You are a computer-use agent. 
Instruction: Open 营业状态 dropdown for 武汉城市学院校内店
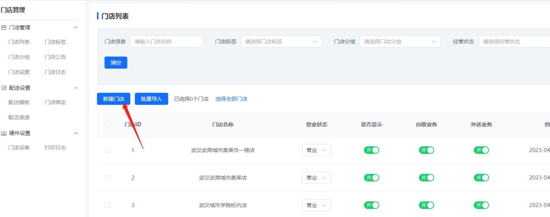pos(317,205)
